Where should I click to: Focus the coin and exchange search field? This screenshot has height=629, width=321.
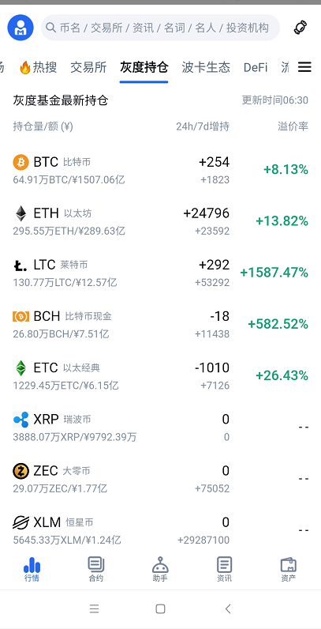(160, 28)
